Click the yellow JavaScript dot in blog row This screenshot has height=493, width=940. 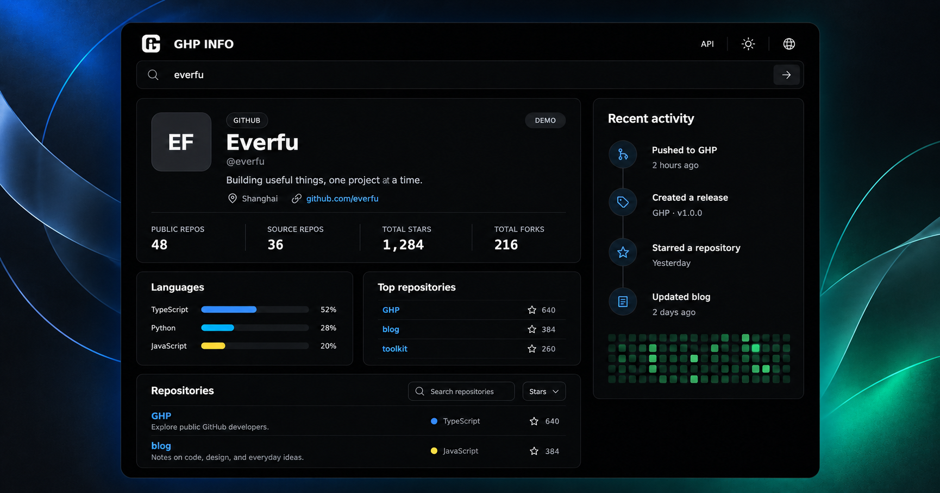tap(434, 451)
